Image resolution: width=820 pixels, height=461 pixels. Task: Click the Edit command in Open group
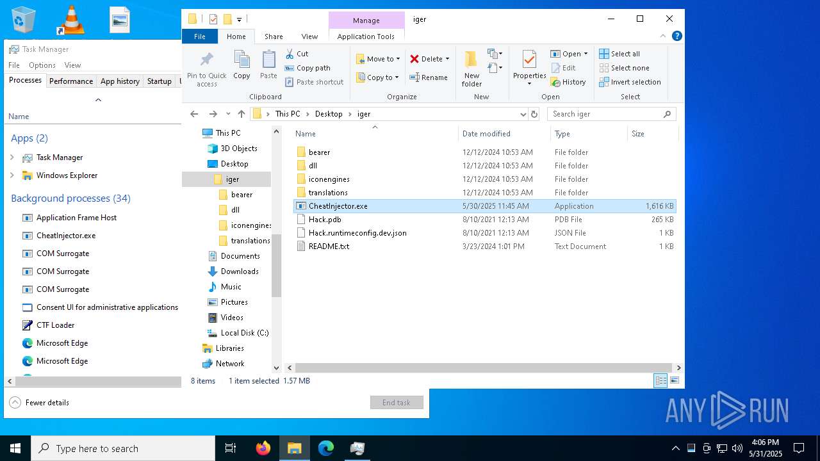[562, 68]
